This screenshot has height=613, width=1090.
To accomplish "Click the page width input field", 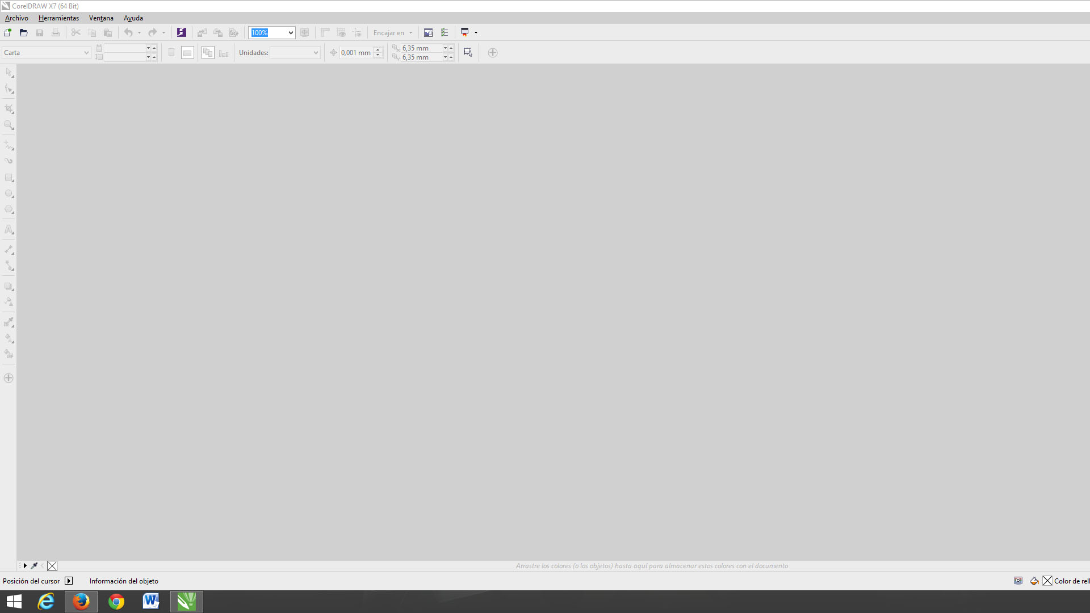I will (x=125, y=48).
